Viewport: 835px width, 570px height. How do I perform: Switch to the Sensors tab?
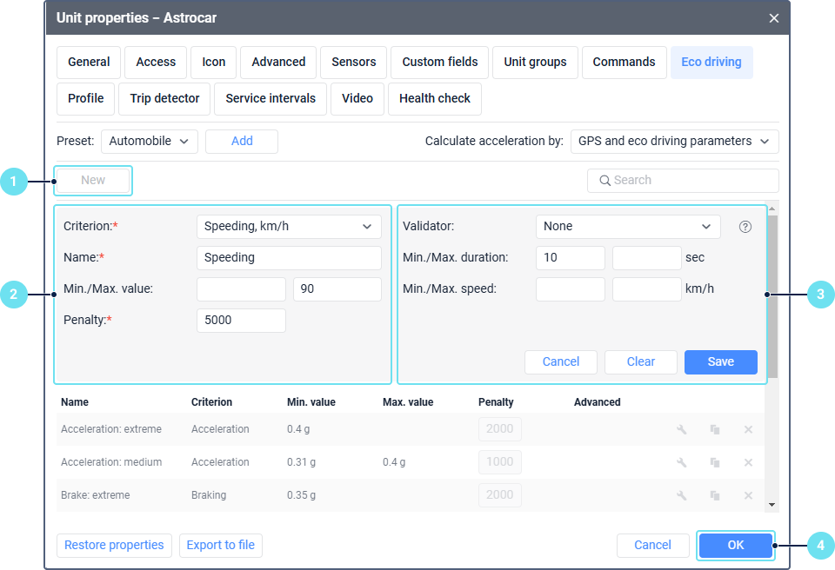point(354,63)
